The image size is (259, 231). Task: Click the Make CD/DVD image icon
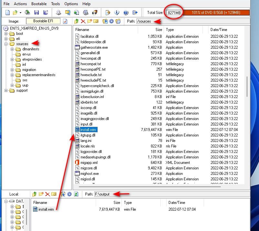[x=58, y=13]
